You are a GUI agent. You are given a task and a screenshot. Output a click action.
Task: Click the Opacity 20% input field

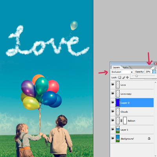pyautogui.click(x=148, y=71)
